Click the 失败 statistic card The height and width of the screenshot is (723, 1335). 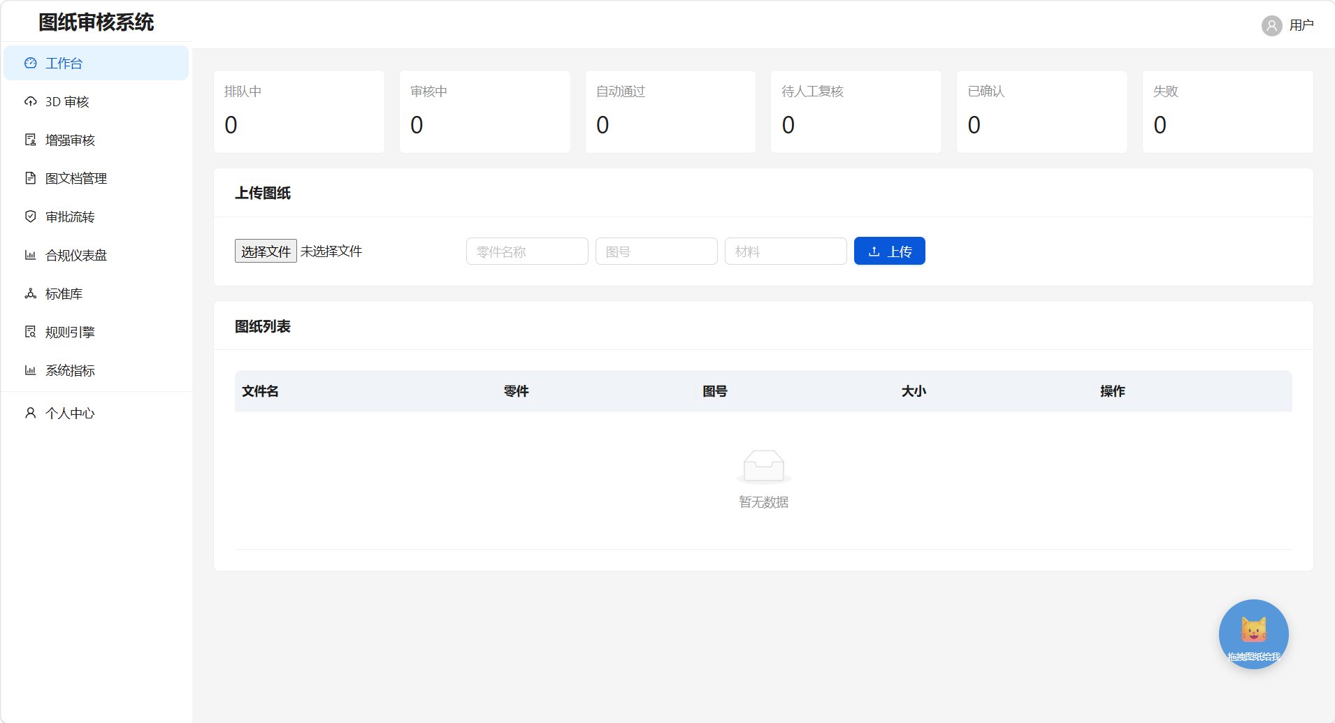click(x=1227, y=112)
